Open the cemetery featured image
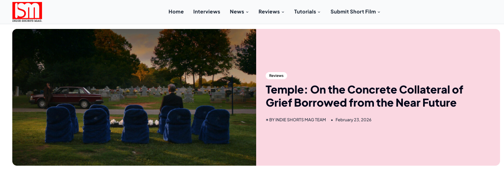This screenshot has height=174, width=504. pyautogui.click(x=134, y=97)
